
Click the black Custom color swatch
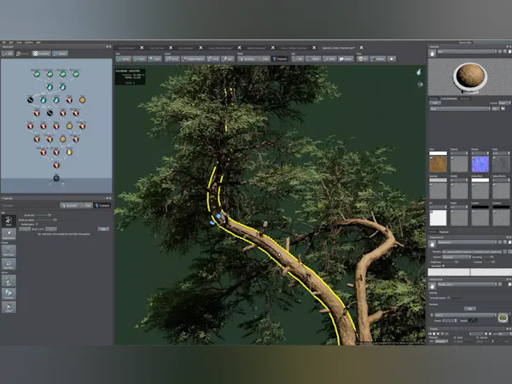pos(480,207)
